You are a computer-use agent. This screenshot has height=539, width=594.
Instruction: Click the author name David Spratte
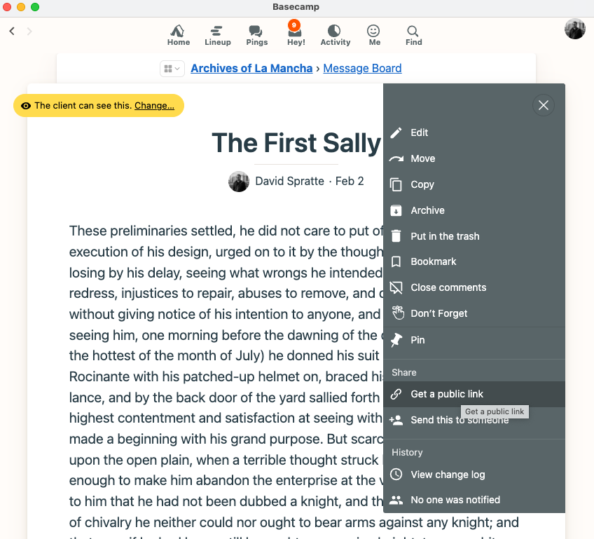(x=290, y=181)
